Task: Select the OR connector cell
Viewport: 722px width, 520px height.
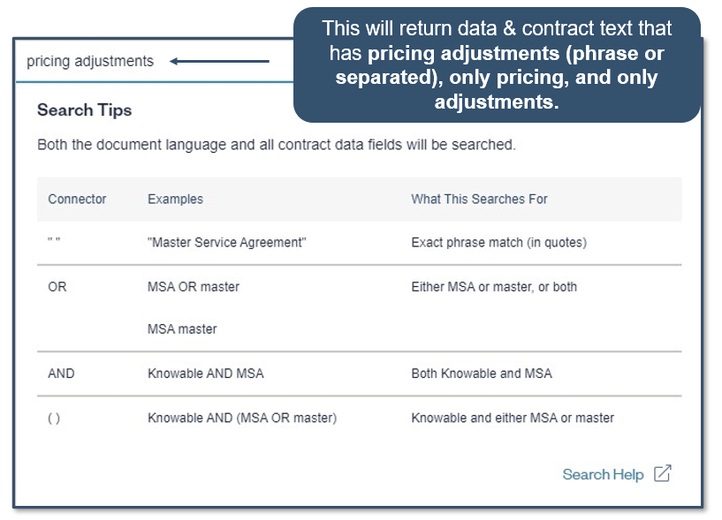Action: 57,287
